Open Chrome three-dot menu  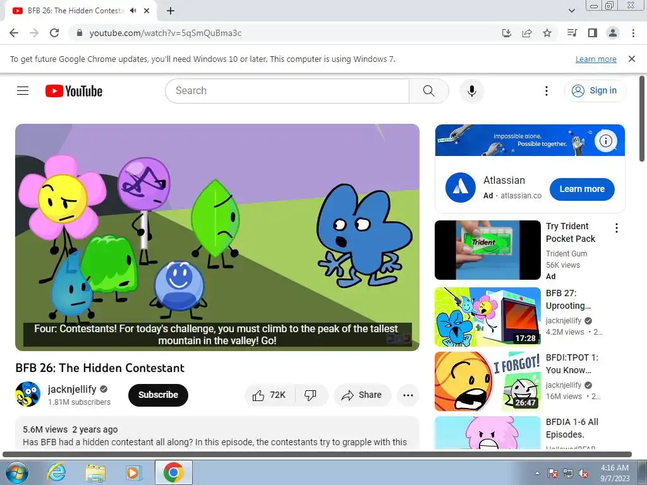tap(633, 33)
